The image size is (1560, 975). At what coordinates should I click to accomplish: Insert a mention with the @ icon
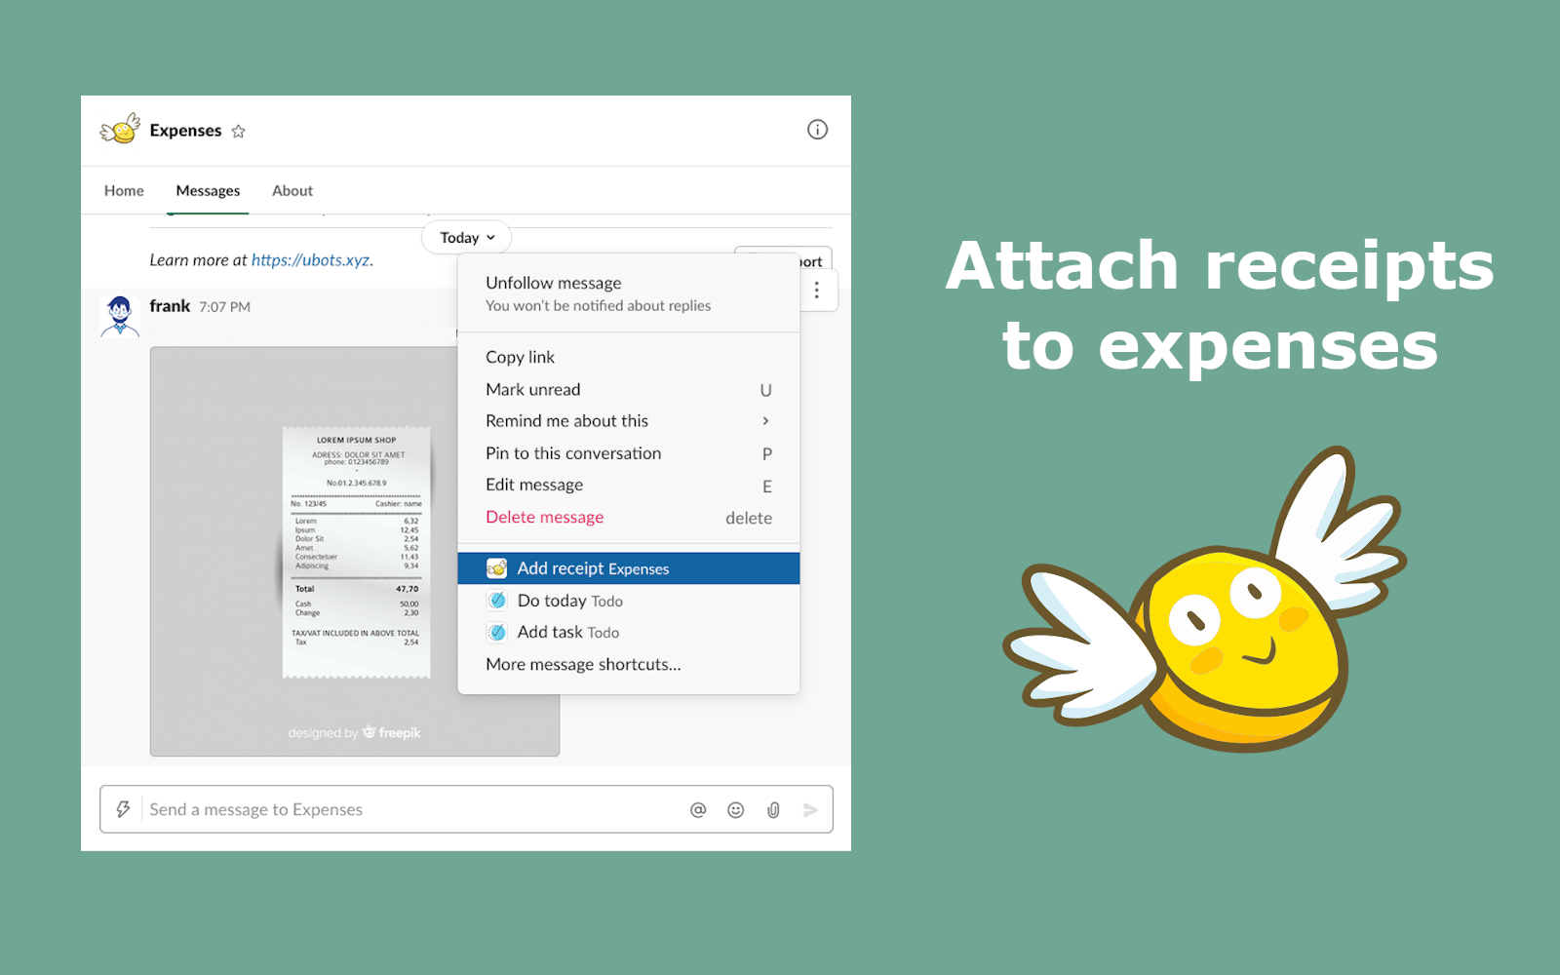(698, 810)
